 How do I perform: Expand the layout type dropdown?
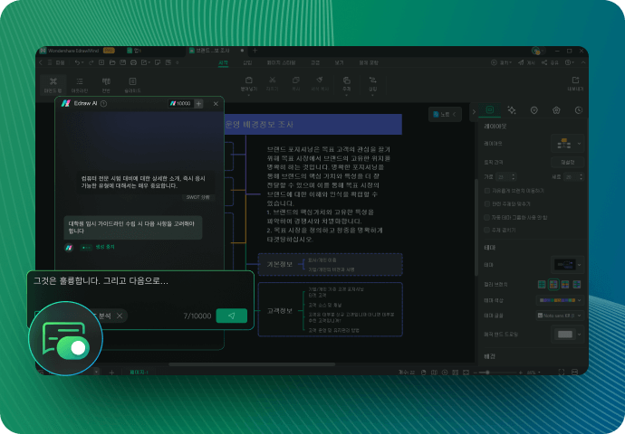point(569,143)
